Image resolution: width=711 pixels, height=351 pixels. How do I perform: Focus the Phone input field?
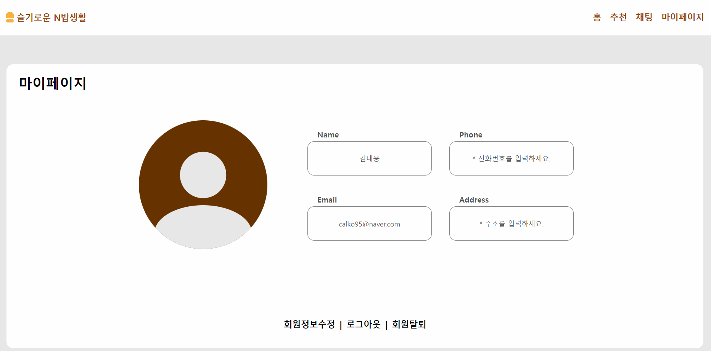click(x=511, y=158)
